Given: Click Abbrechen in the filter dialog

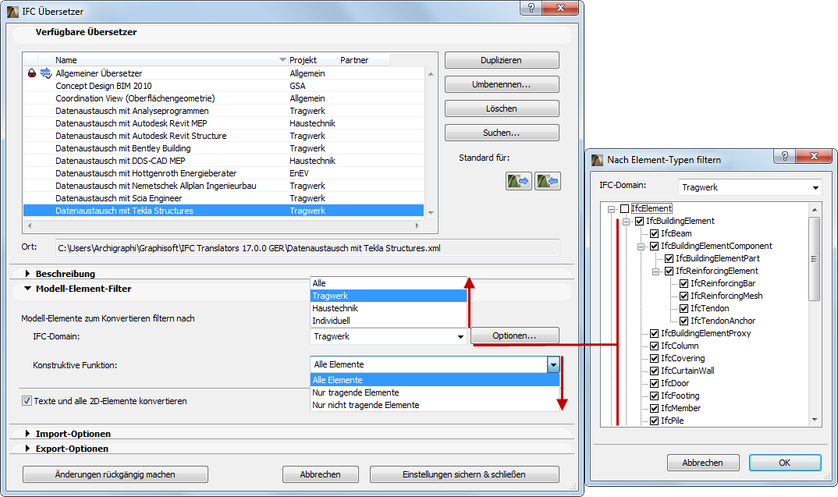Looking at the screenshot, I should (x=703, y=463).
